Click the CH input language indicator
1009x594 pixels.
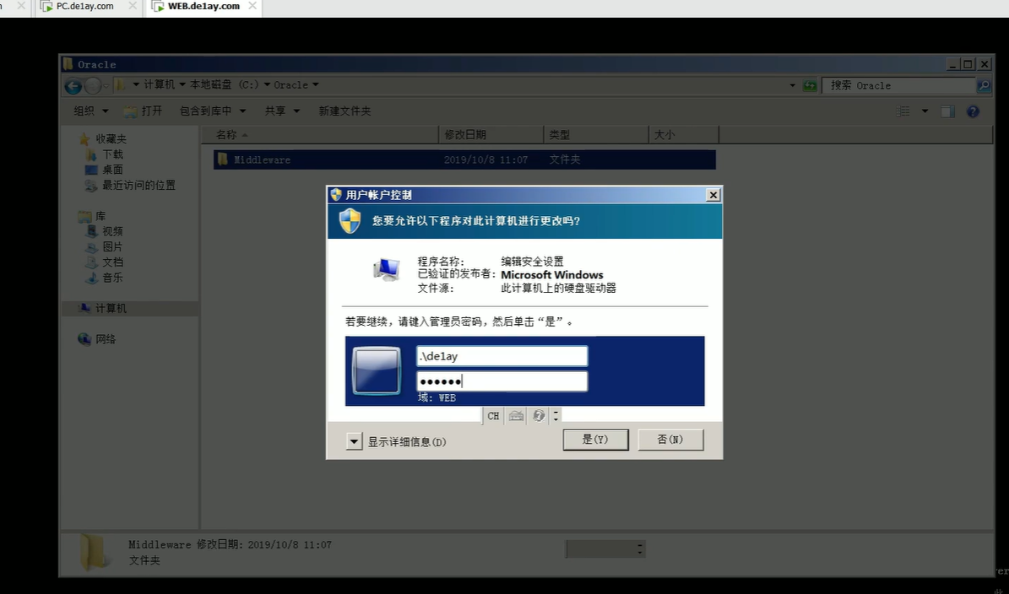tap(493, 416)
